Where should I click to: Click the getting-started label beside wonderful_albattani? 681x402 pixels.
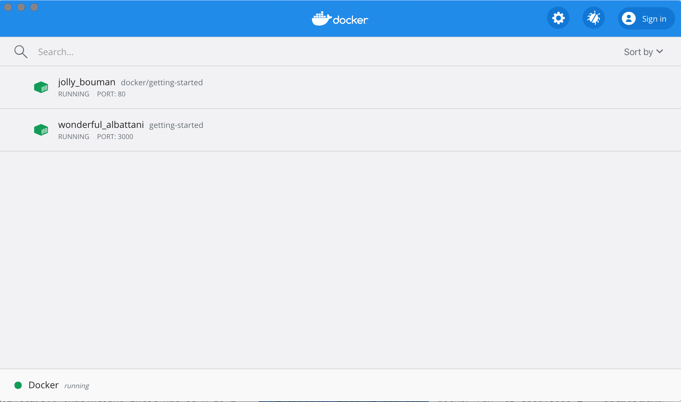tap(176, 125)
